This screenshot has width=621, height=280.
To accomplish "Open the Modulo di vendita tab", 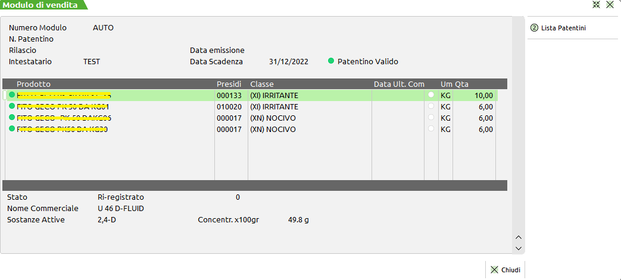I will (42, 5).
